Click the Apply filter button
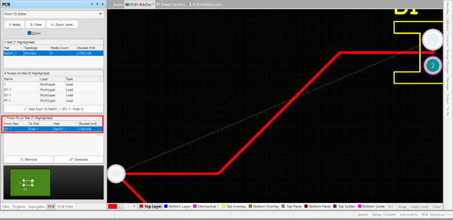This screenshot has height=220, width=453. 14,25
